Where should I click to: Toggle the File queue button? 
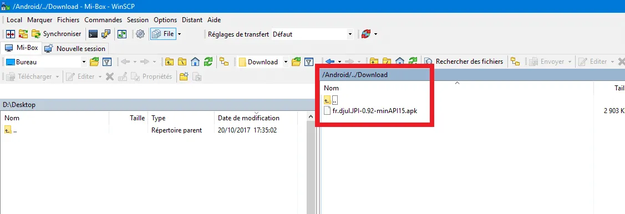(163, 34)
